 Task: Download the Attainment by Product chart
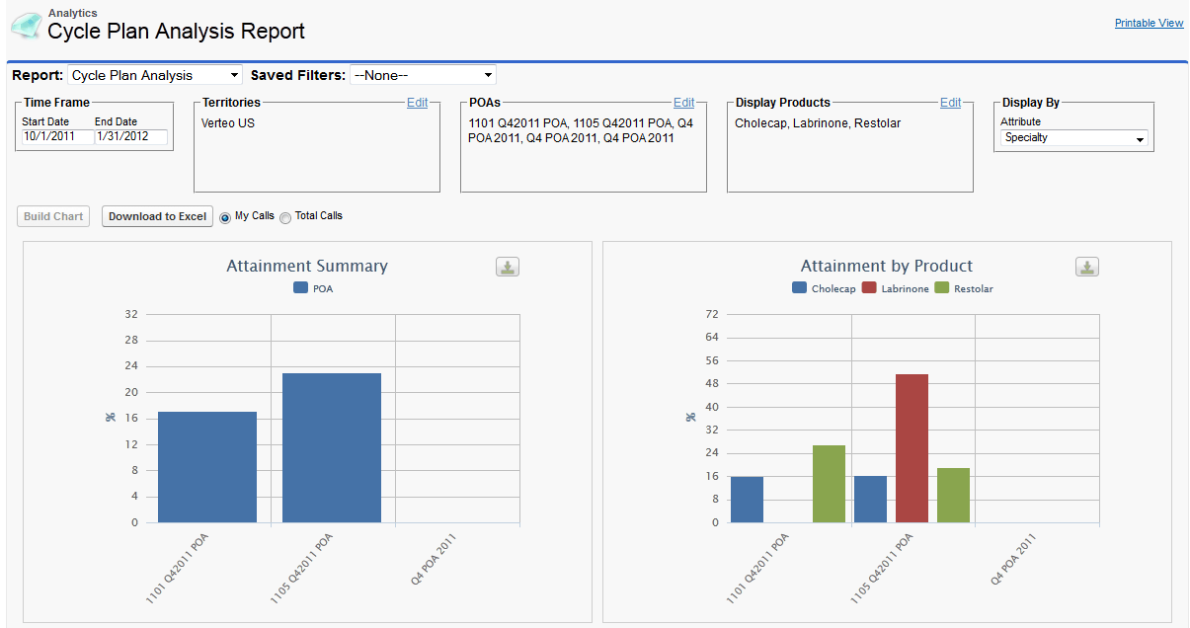[x=1086, y=267]
